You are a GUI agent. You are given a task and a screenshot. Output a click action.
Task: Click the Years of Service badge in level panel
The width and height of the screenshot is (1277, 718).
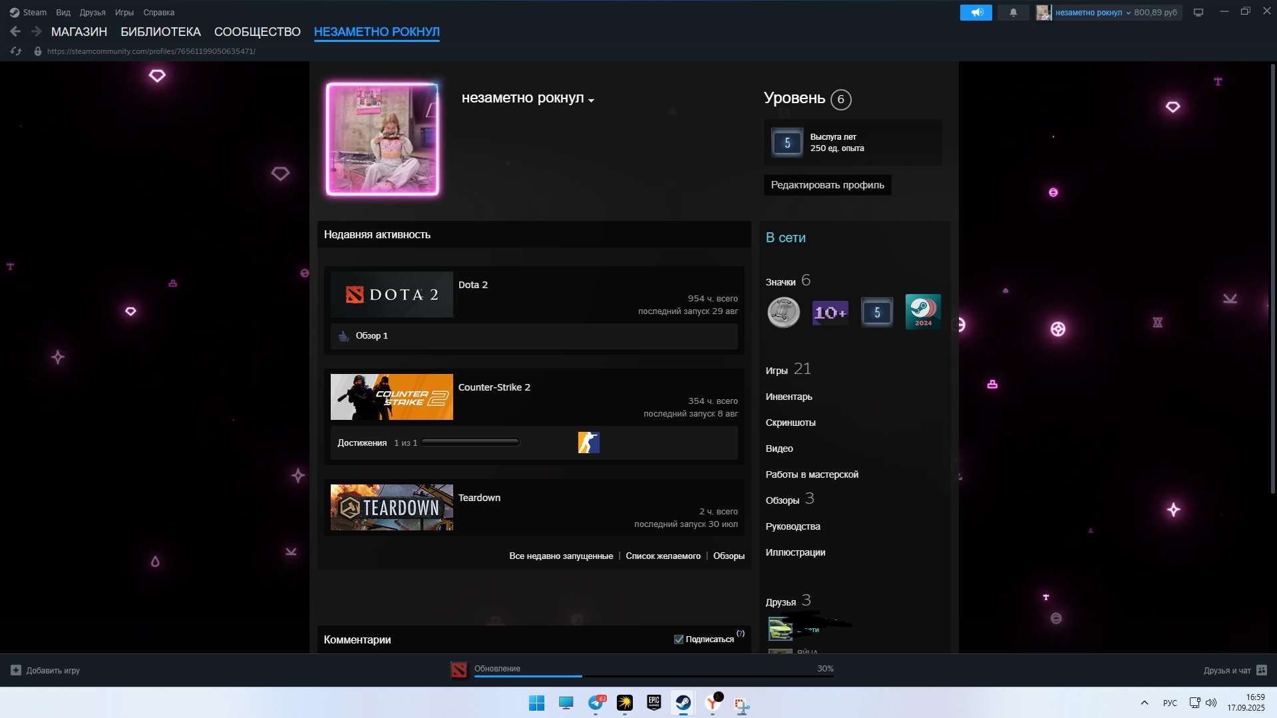pos(787,142)
